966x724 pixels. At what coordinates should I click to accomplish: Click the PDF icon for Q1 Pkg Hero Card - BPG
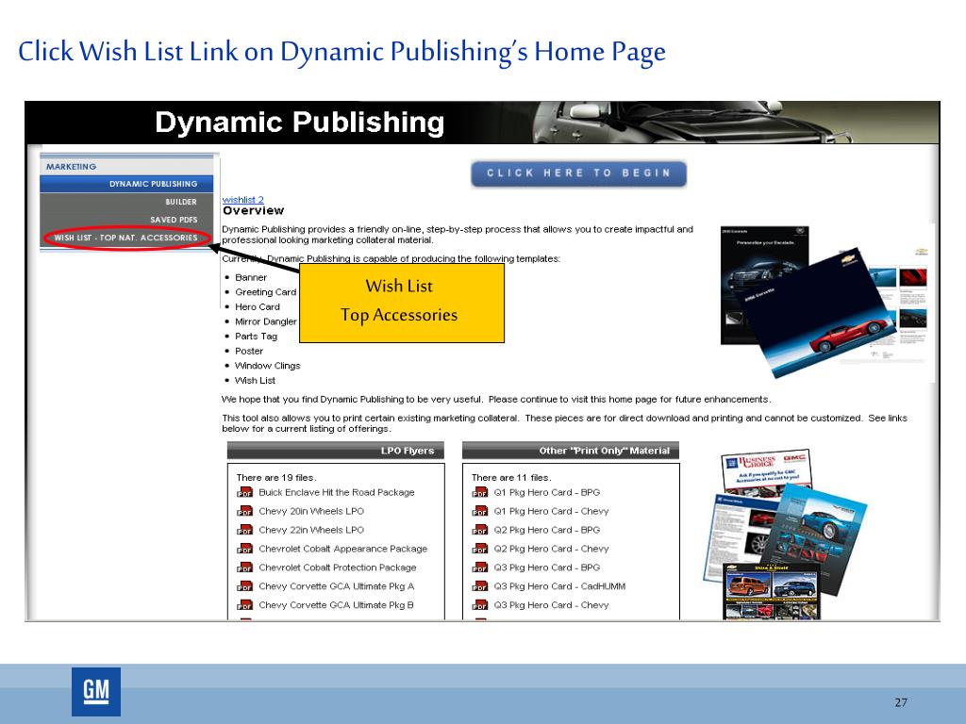(x=480, y=492)
